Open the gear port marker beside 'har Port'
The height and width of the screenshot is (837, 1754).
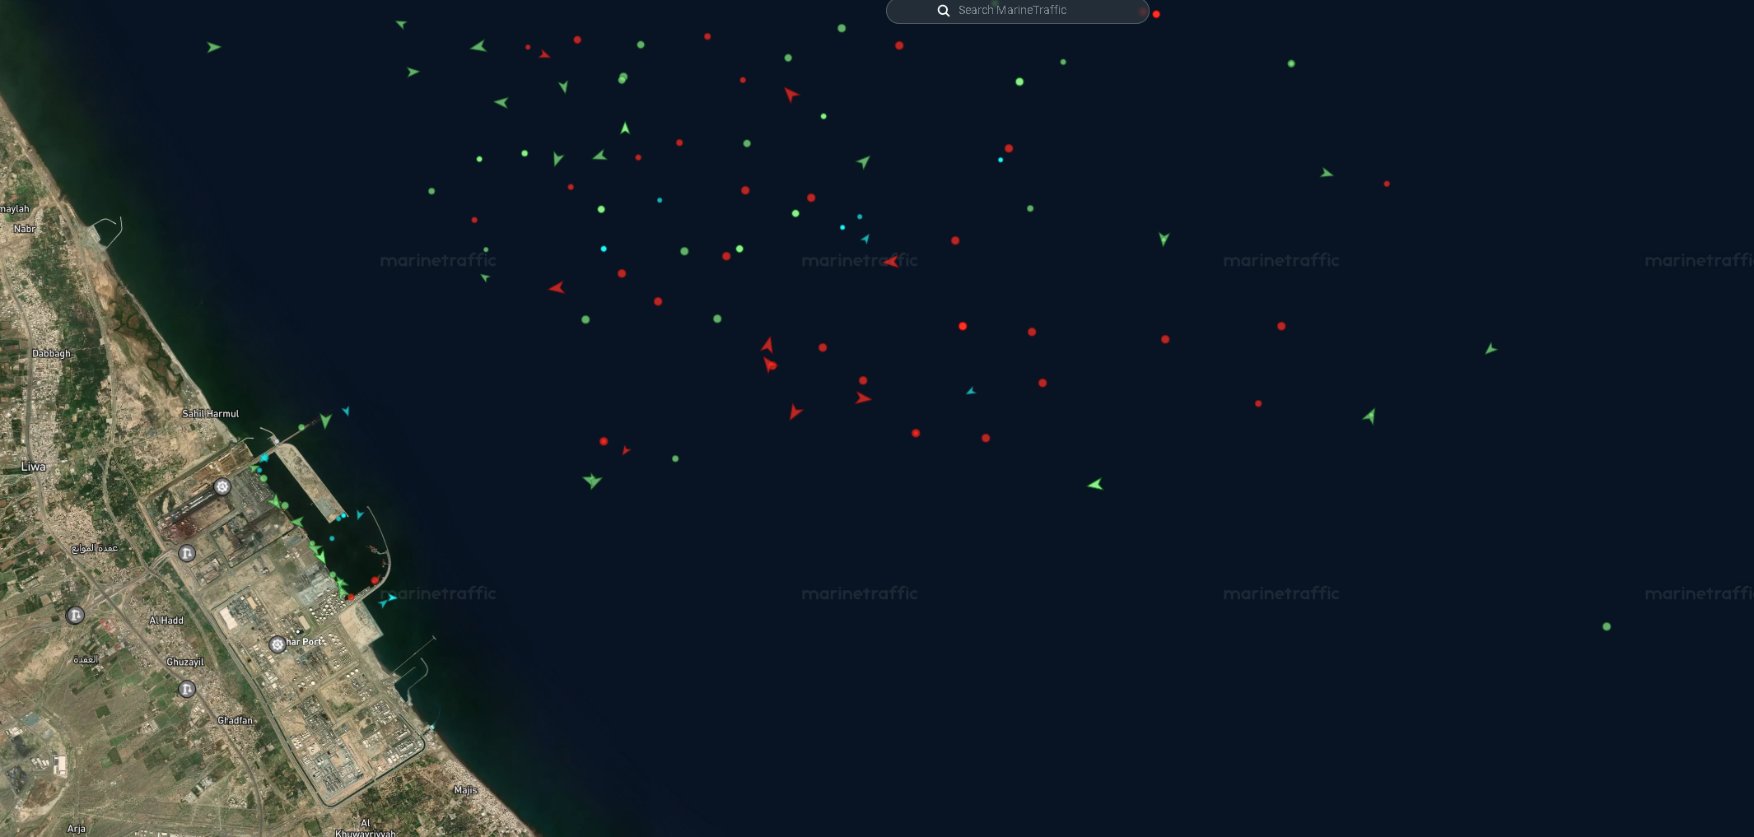pos(278,644)
